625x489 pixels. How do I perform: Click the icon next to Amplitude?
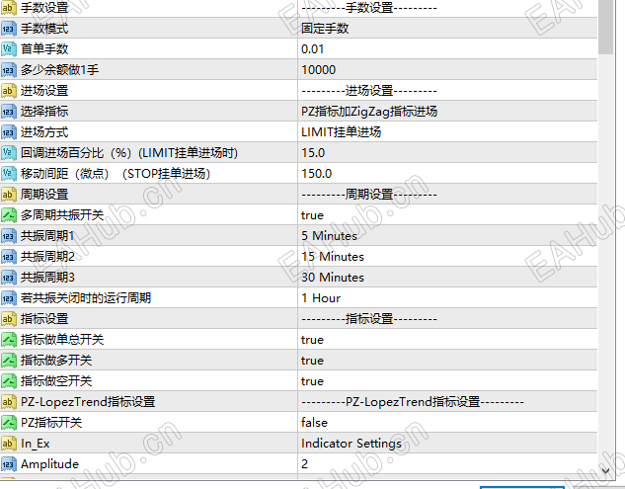8,464
